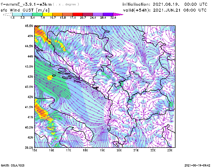Click the timestamp '2021-06-19-09:42'
Viewport: 216px width, 167px height.
coord(197,165)
